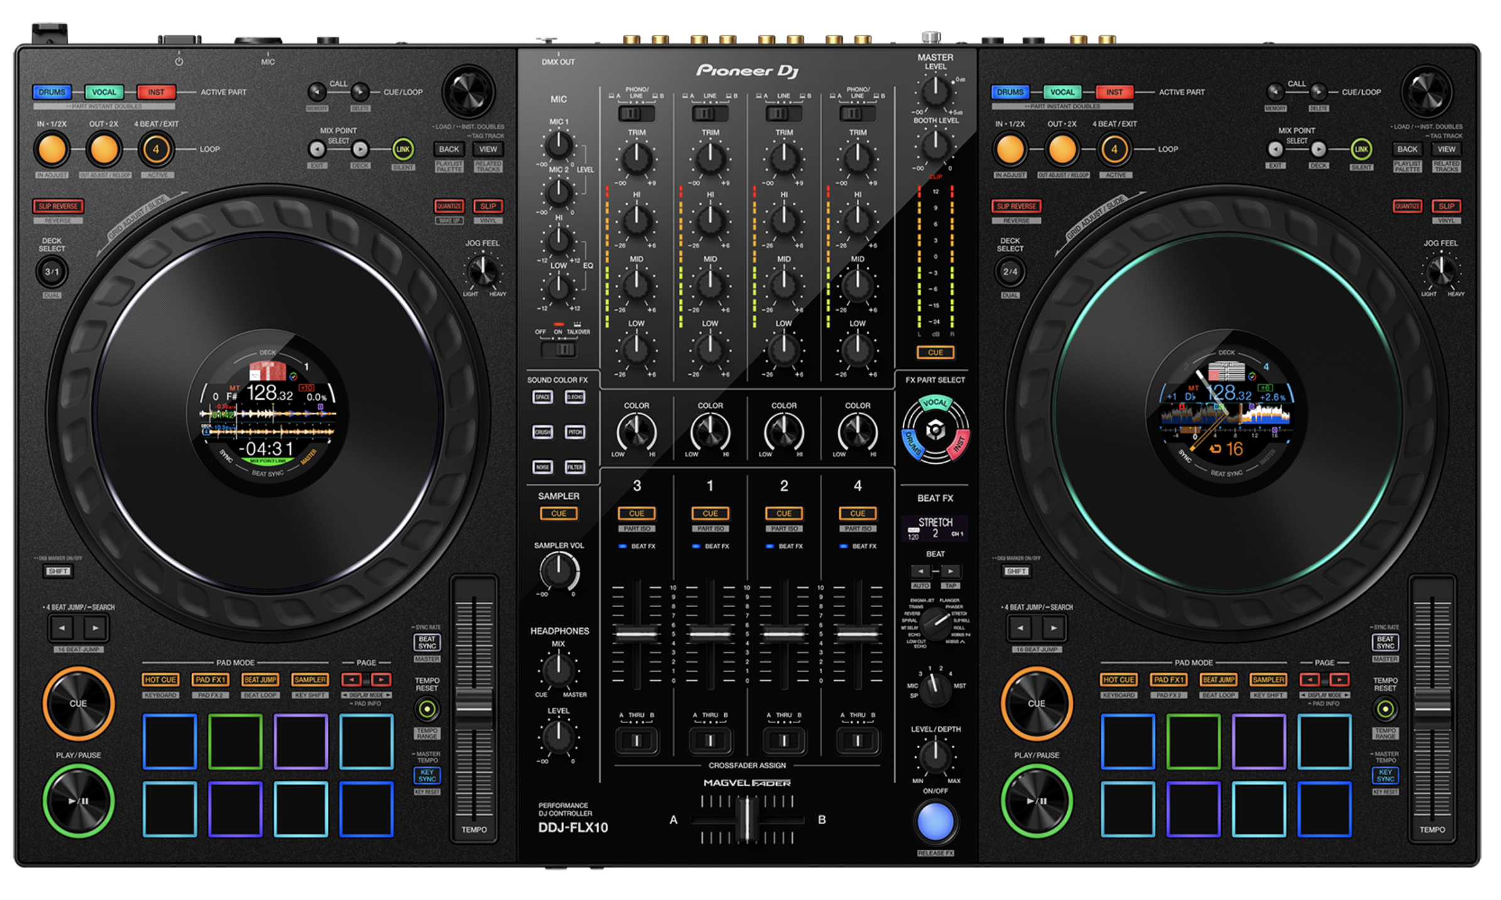Image resolution: width=1501 pixels, height=900 pixels.
Task: Toggle the left deck SLIP REVERSE button
Action: (x=58, y=206)
